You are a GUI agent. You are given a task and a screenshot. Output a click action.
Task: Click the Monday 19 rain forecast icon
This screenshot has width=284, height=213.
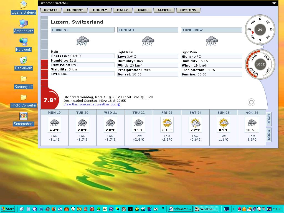pos(54,123)
